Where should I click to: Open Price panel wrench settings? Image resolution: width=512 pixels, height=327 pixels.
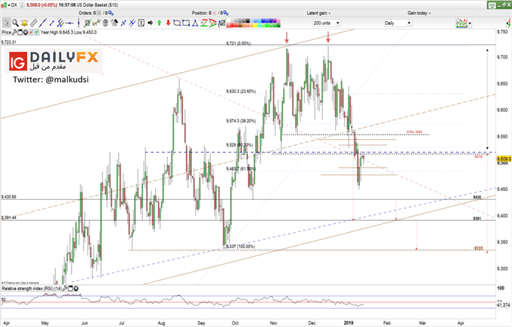pos(15,32)
